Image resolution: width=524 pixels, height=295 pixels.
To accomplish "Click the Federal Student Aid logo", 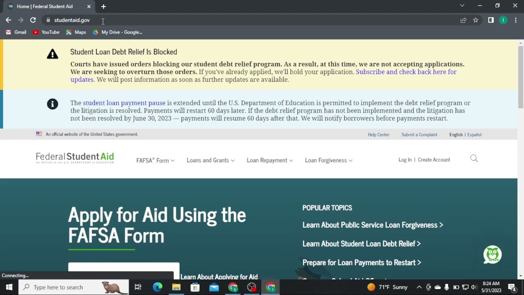I will click(x=75, y=158).
